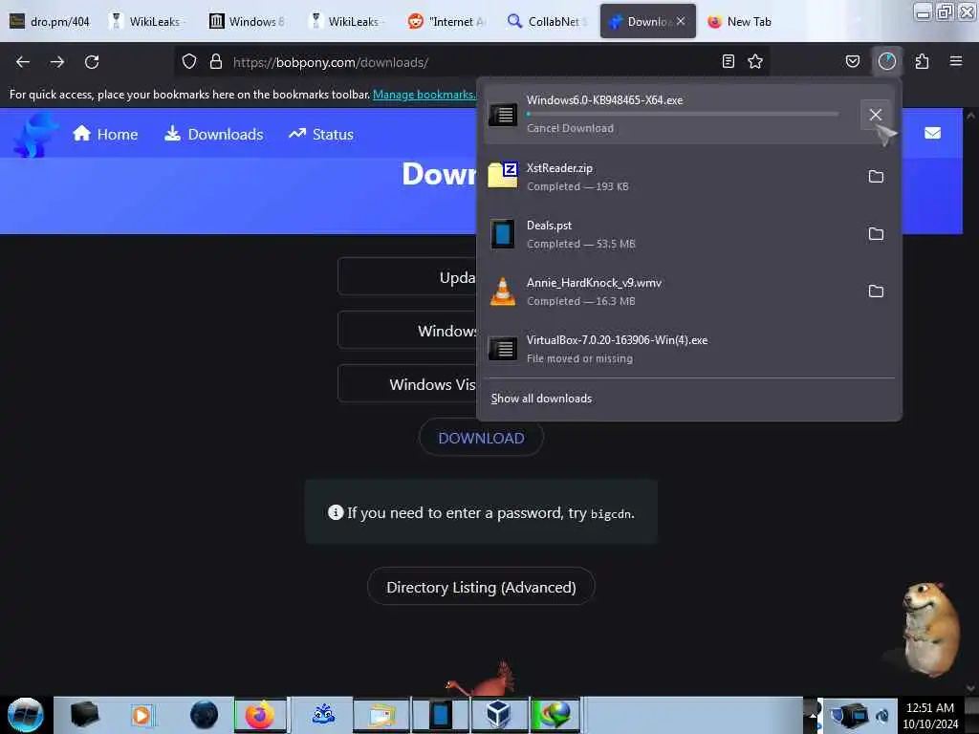Open the media player taskbar icon

click(141, 715)
